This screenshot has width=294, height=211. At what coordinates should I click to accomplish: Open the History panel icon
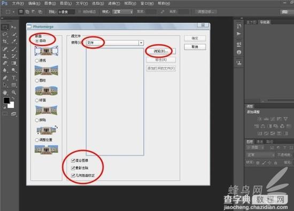coord(239,26)
